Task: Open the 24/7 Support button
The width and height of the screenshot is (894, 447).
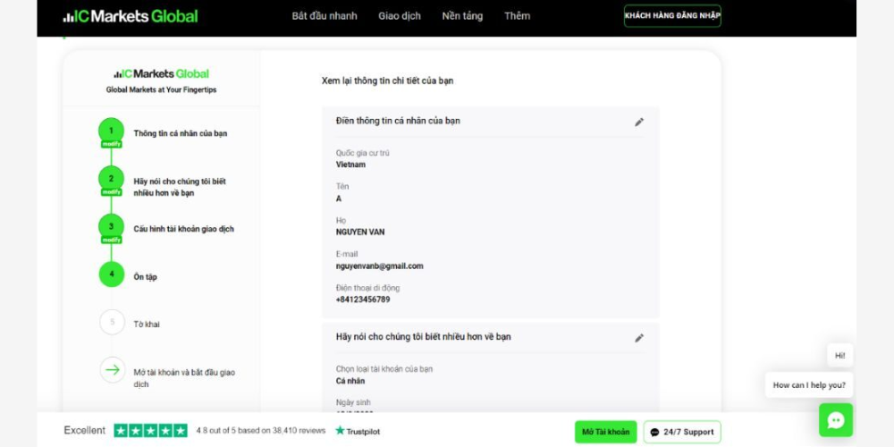Action: 682,432
